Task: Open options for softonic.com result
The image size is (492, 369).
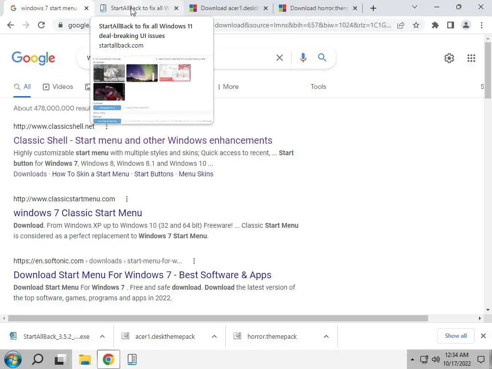Action: (194, 261)
